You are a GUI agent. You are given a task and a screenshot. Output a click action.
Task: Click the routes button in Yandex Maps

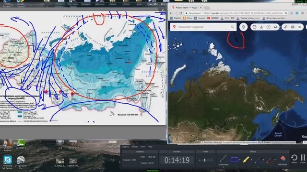243,27
